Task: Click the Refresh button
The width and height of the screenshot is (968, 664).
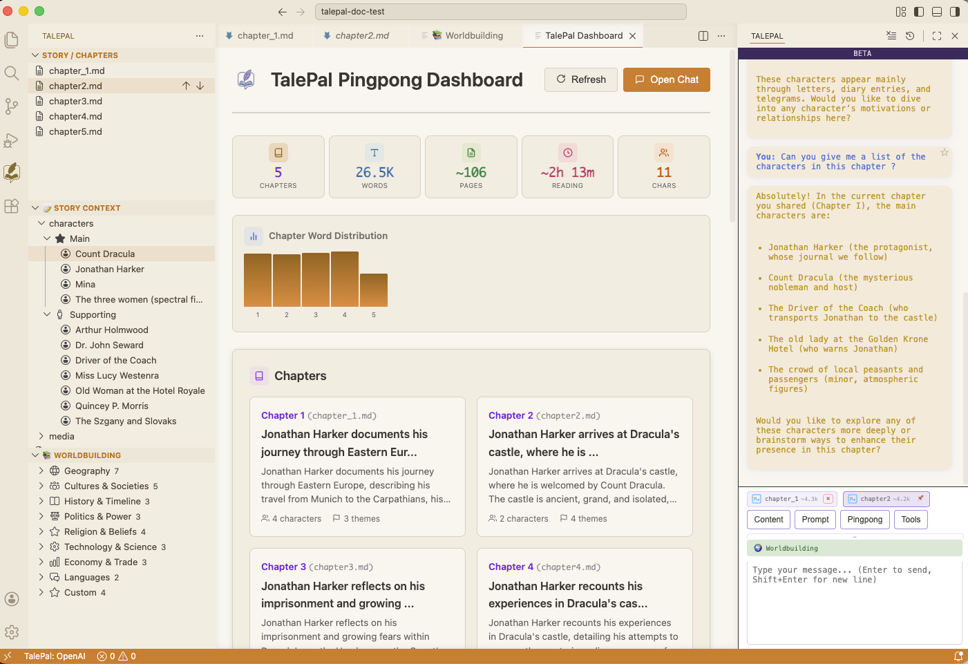Action: click(x=581, y=79)
